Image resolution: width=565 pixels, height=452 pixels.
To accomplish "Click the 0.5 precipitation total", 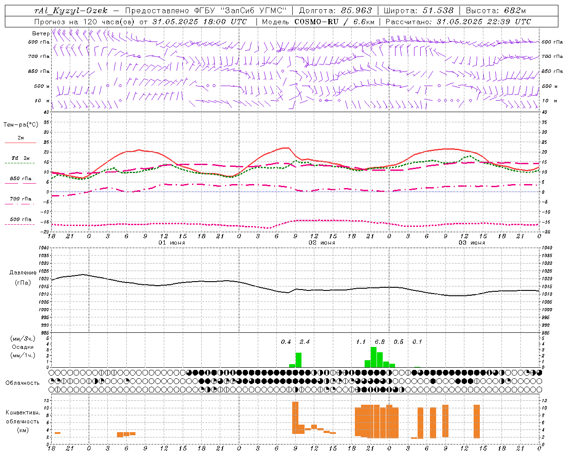I will (399, 342).
